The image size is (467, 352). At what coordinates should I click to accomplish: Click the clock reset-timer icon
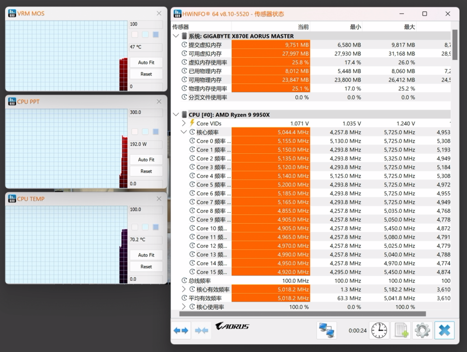379,330
